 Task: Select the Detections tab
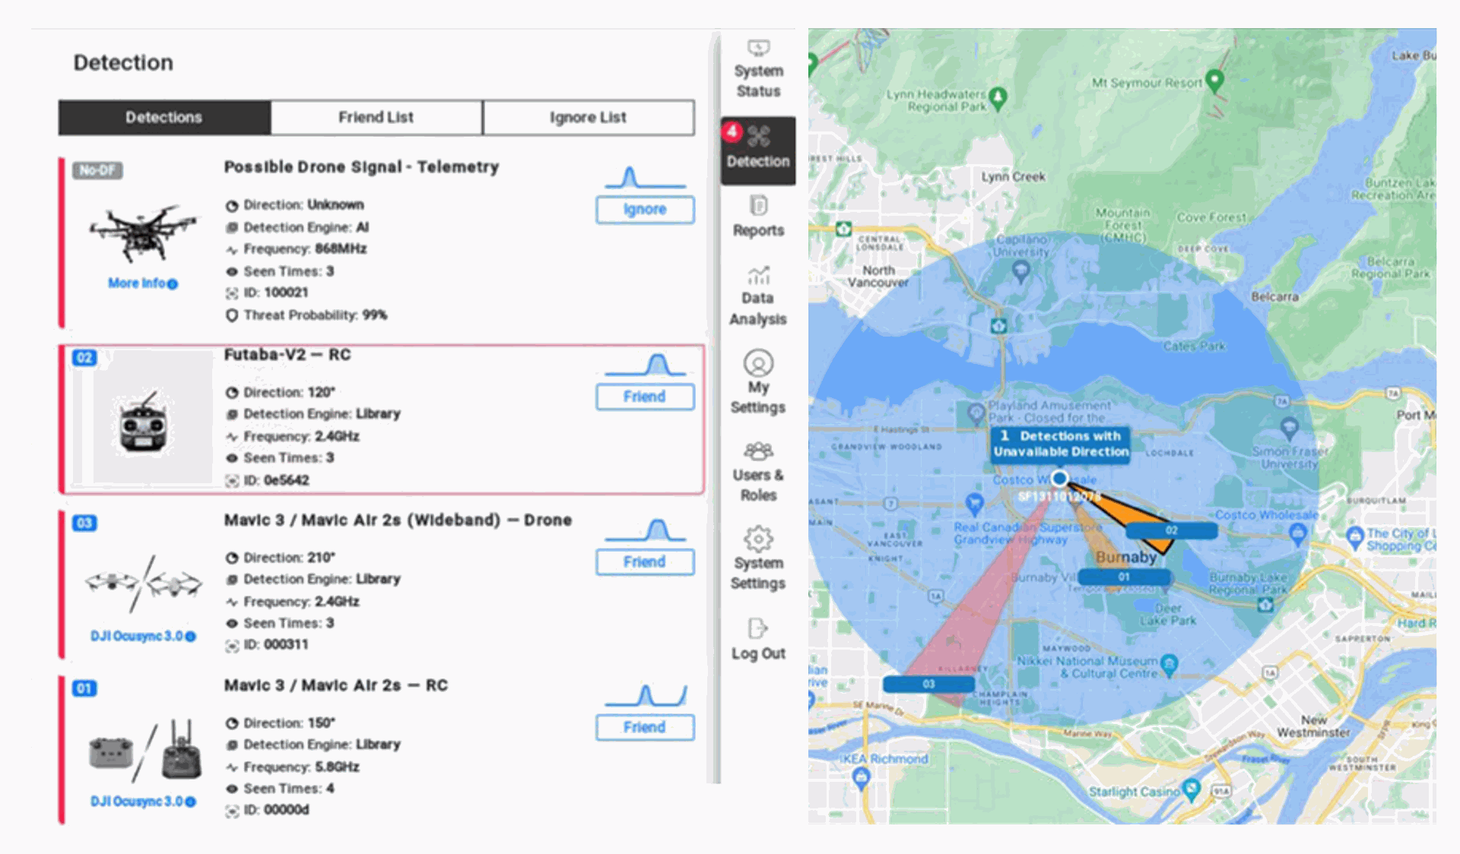tap(164, 118)
